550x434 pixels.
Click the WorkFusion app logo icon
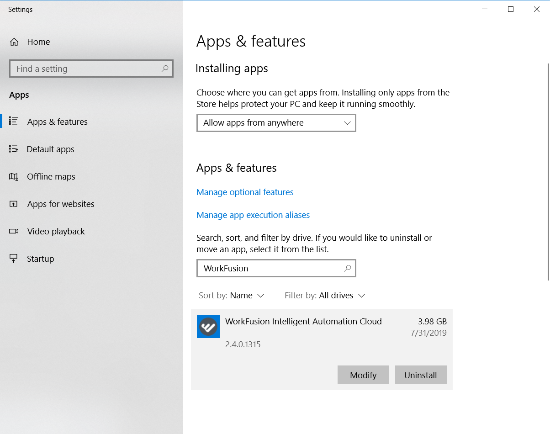[x=208, y=327]
